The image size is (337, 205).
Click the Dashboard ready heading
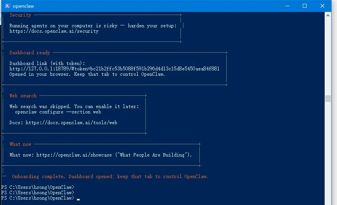click(x=30, y=53)
